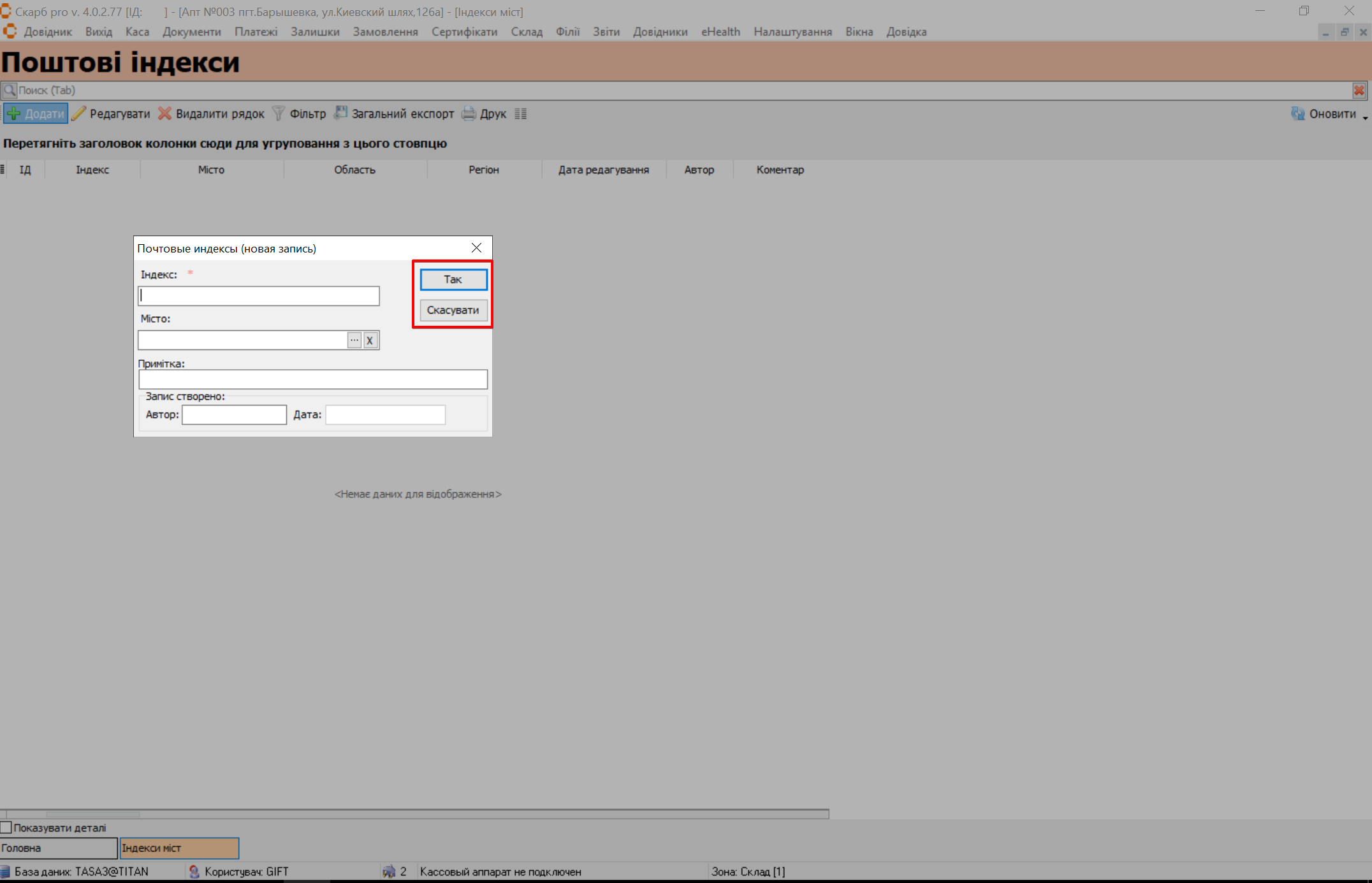The height and width of the screenshot is (883, 1372).
Task: Enable the Показувати деталі checkbox
Action: point(6,828)
